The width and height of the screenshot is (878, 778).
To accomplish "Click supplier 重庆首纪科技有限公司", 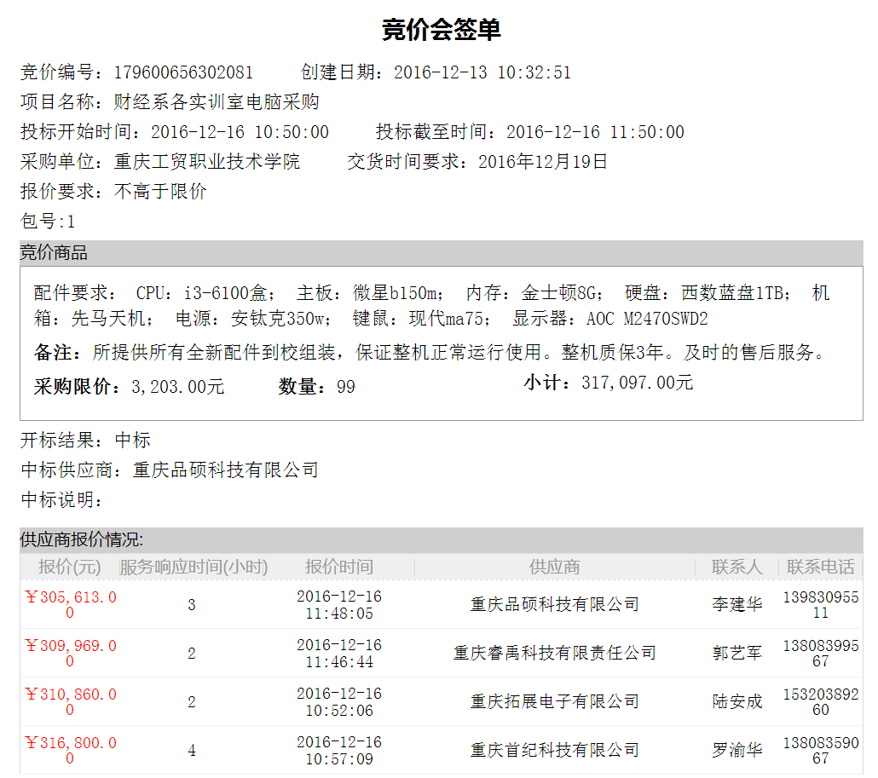I will click(554, 751).
